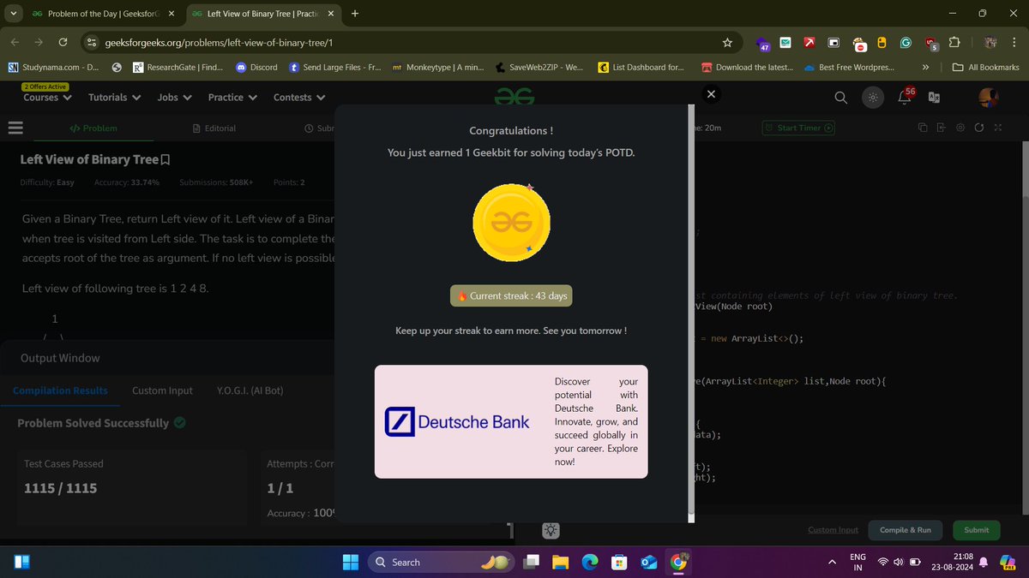
Task: Open Chrome profile avatar in toolbar
Action: tap(990, 43)
